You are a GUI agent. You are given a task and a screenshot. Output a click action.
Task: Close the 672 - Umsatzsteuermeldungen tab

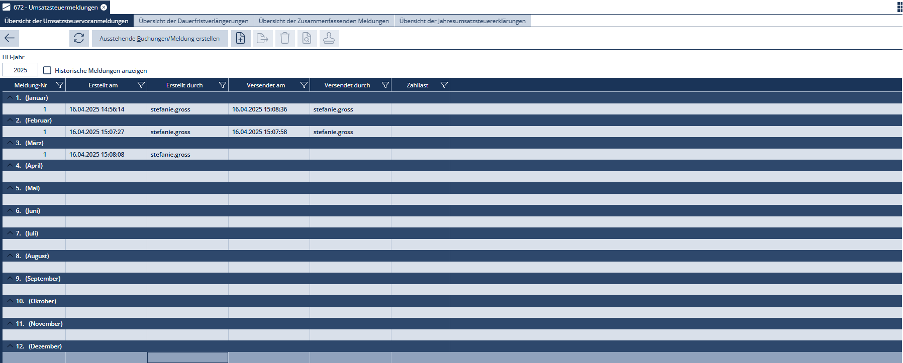[104, 7]
